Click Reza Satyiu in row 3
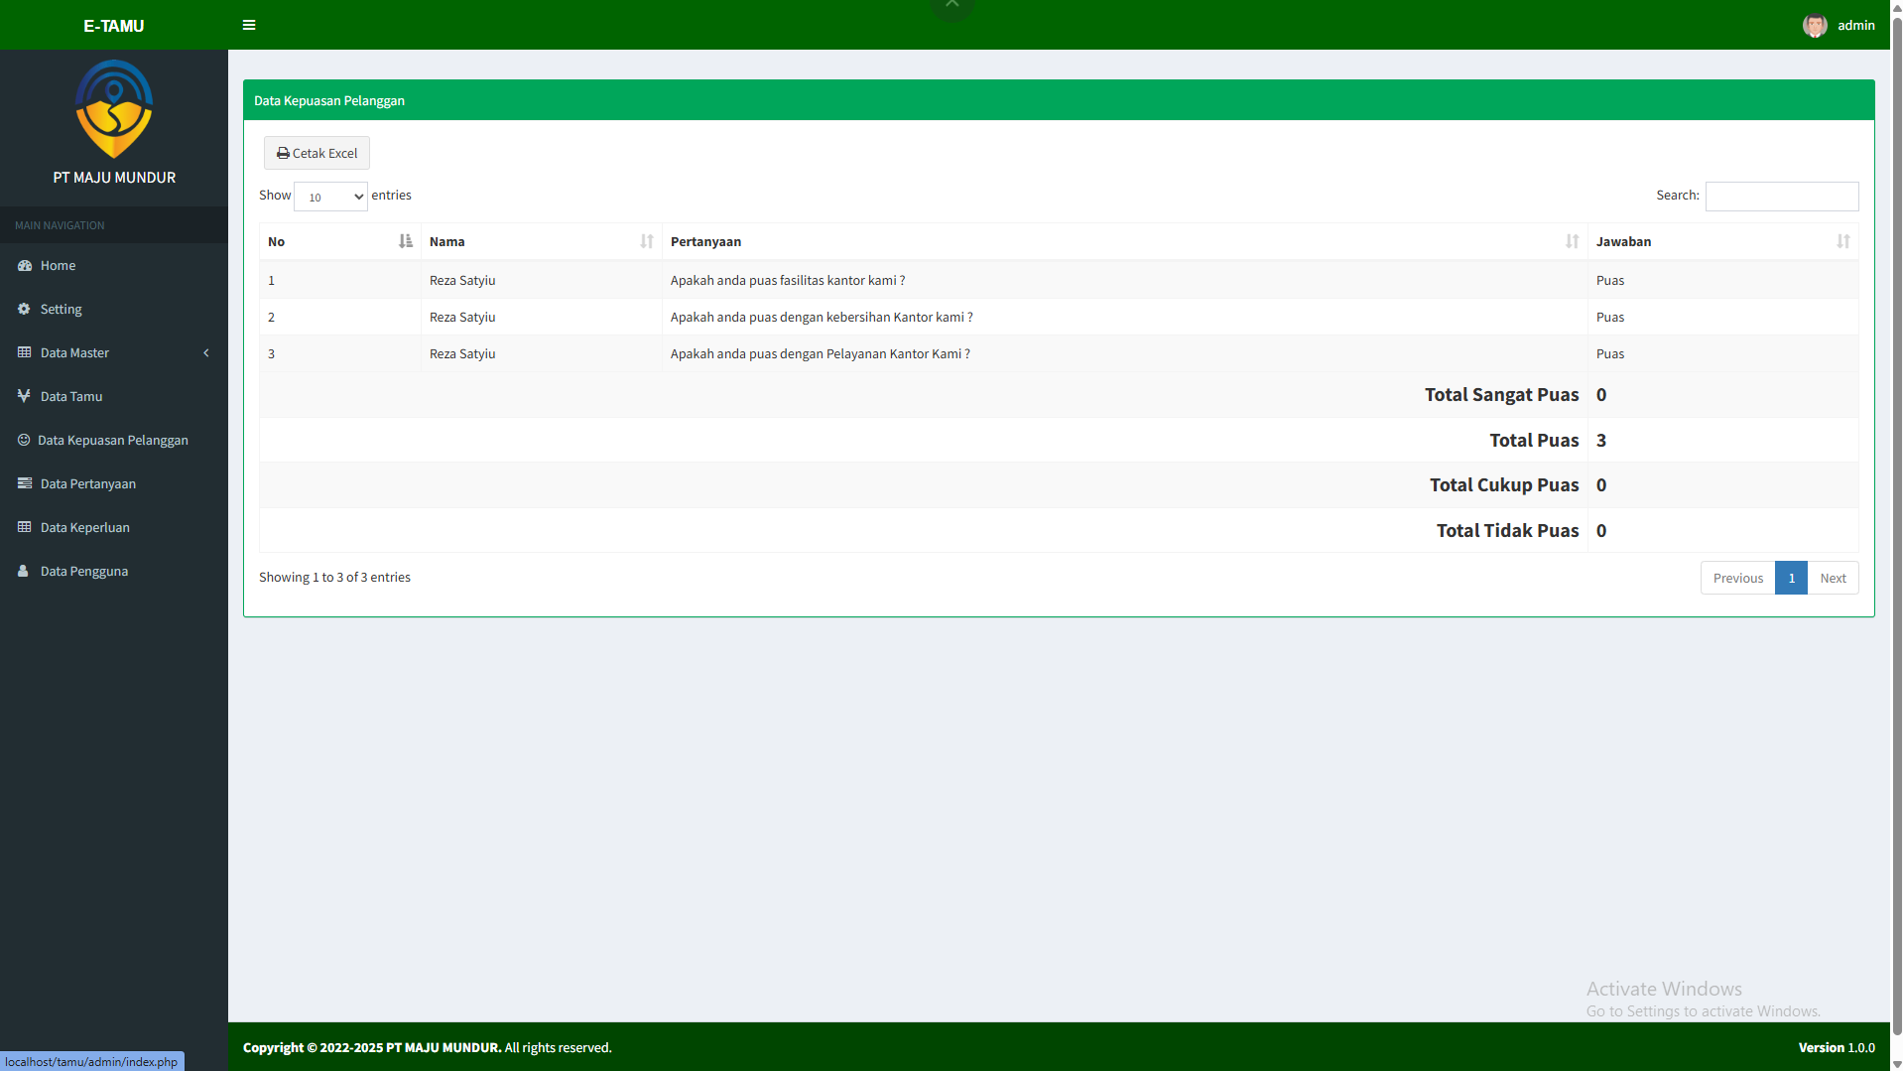The height and width of the screenshot is (1071, 1903). (462, 353)
